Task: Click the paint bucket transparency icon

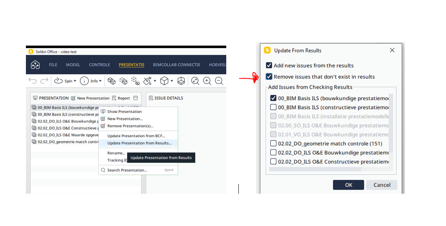Action: click(147, 81)
